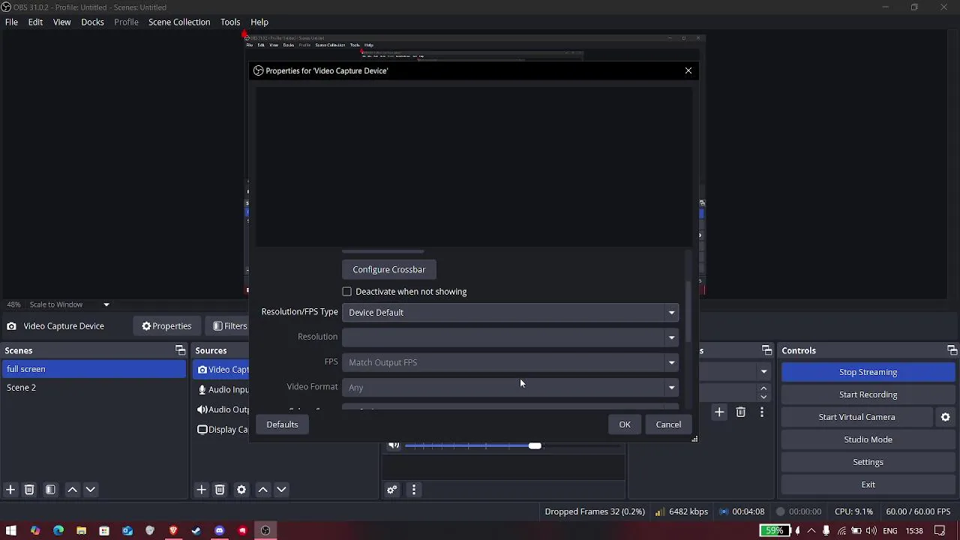The image size is (960, 540).
Task: Move scene up arrow in Scenes dock
Action: (73, 490)
